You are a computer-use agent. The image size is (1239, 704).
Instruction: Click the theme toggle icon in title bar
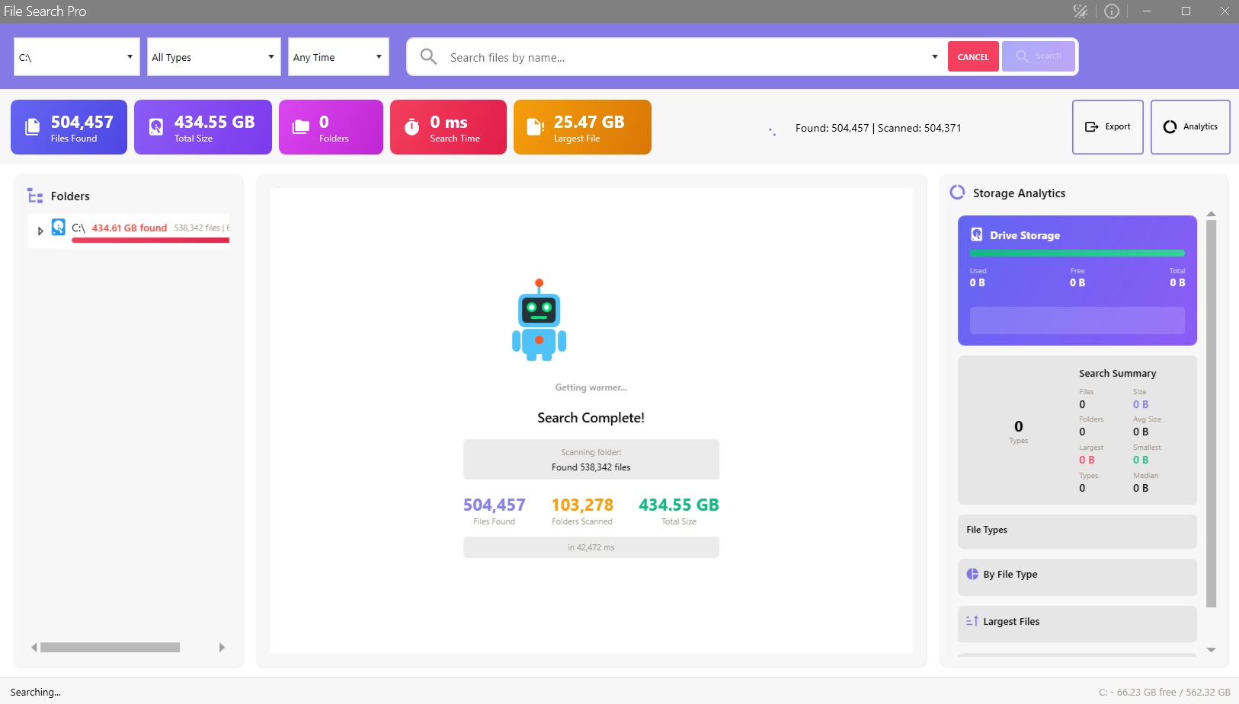1080,11
